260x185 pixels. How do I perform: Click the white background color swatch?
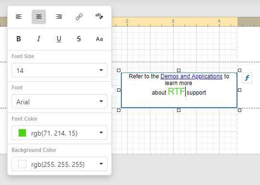[x=22, y=164]
